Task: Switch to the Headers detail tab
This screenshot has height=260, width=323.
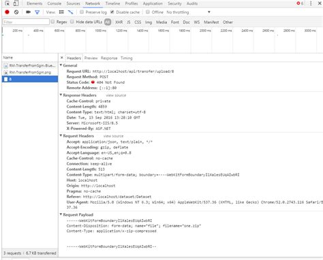Action: point(74,58)
